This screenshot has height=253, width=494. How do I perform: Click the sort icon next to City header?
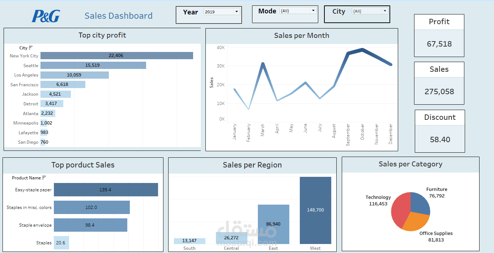tap(31, 48)
